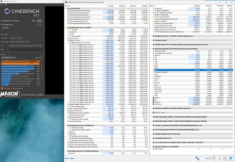Image resolution: width=235 pixels, height=162 pixels.
Task: Expand the Множители частоты ядер row
Action: (x=68, y=119)
